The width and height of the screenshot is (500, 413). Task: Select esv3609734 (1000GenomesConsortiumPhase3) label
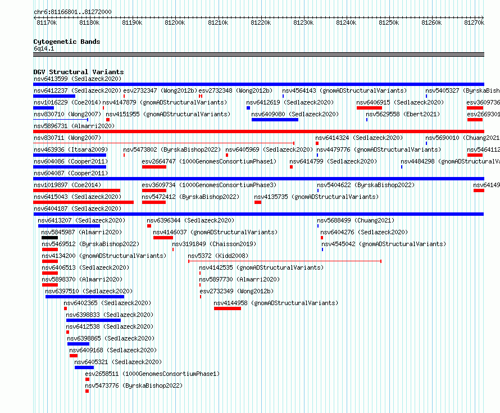point(209,185)
